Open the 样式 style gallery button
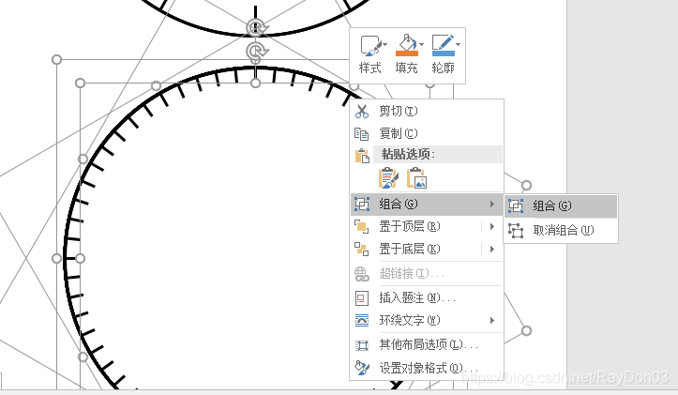The height and width of the screenshot is (395, 678). (x=370, y=55)
